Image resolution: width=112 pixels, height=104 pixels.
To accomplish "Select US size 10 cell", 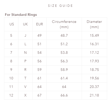I will point(11,78).
